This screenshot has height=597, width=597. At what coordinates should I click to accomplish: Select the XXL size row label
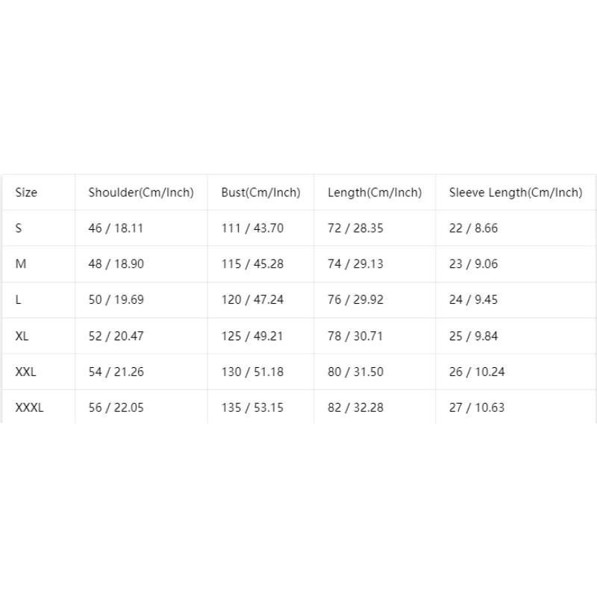pos(25,372)
